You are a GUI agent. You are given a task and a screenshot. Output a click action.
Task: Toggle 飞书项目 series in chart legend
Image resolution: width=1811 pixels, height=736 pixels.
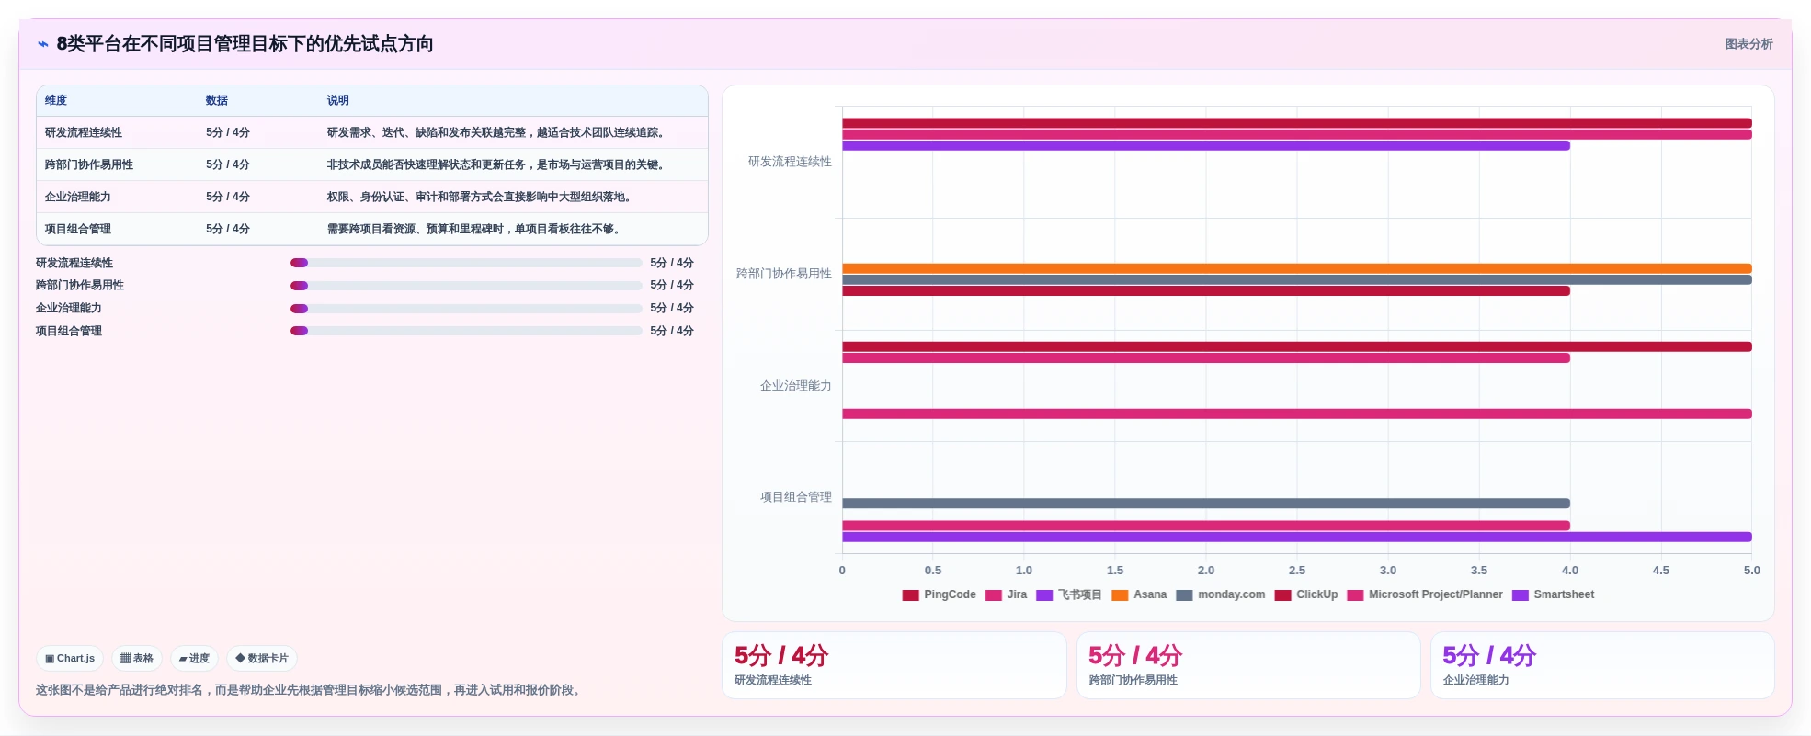[x=1068, y=594]
